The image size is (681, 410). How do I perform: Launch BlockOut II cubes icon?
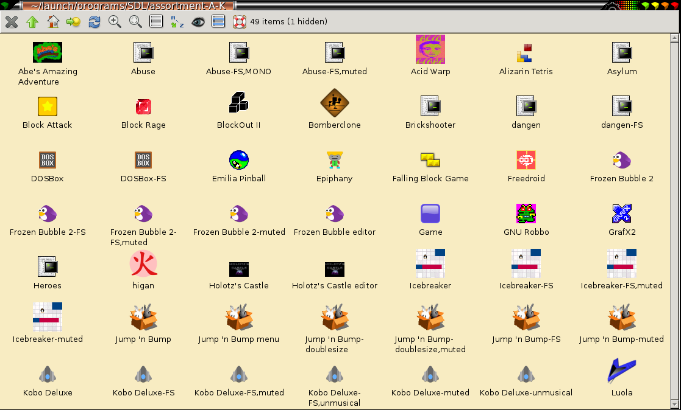(238, 103)
